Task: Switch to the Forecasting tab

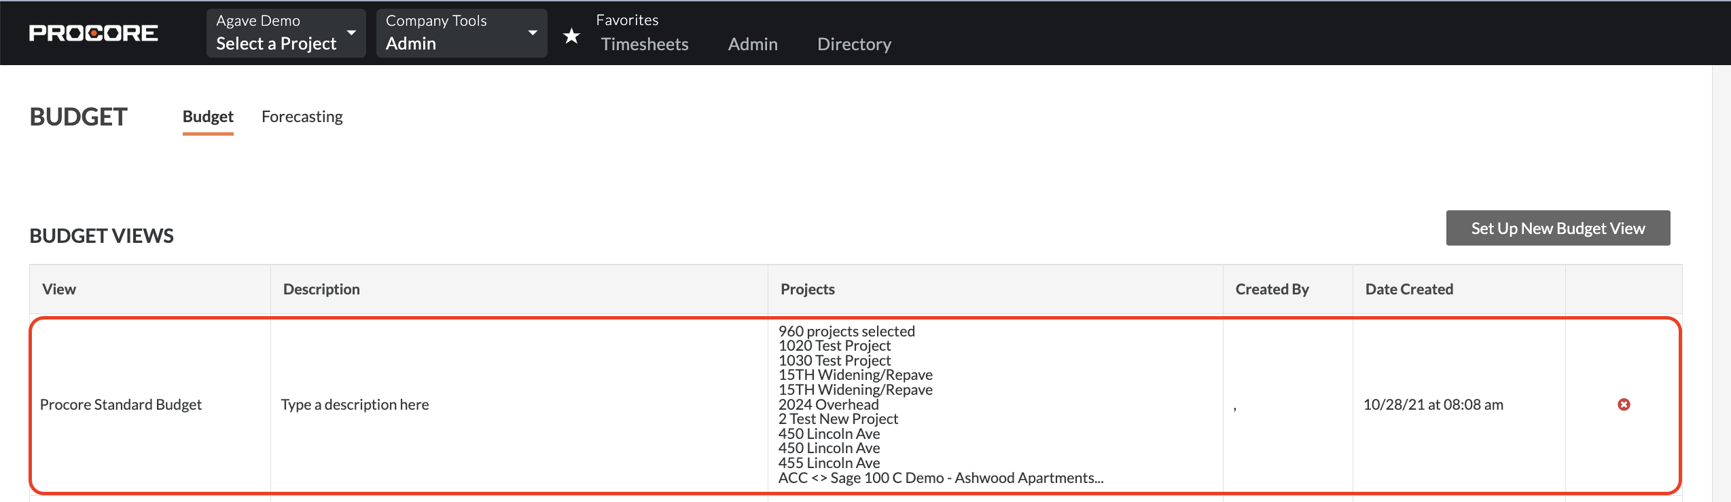Action: (x=302, y=117)
